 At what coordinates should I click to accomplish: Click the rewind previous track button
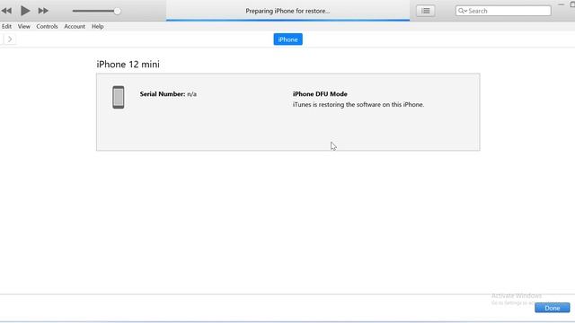[6, 11]
